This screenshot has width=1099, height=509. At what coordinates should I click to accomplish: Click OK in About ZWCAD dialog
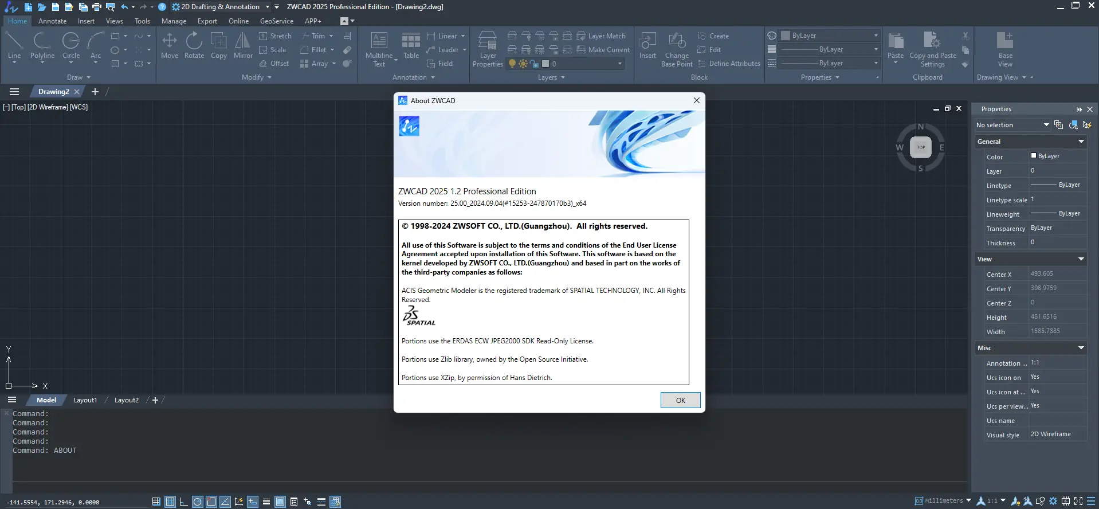click(680, 400)
